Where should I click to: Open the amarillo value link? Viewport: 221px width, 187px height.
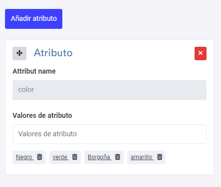pos(142,157)
